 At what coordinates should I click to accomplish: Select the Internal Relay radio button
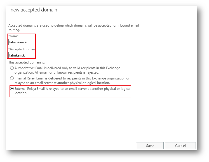point(12,78)
